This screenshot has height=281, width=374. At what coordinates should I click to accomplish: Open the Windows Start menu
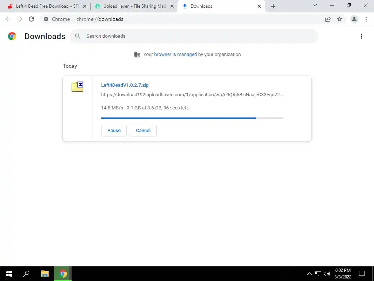(x=9, y=274)
